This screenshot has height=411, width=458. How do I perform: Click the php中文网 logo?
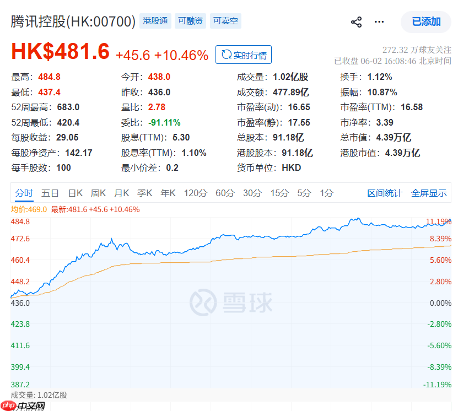[x=23, y=405]
